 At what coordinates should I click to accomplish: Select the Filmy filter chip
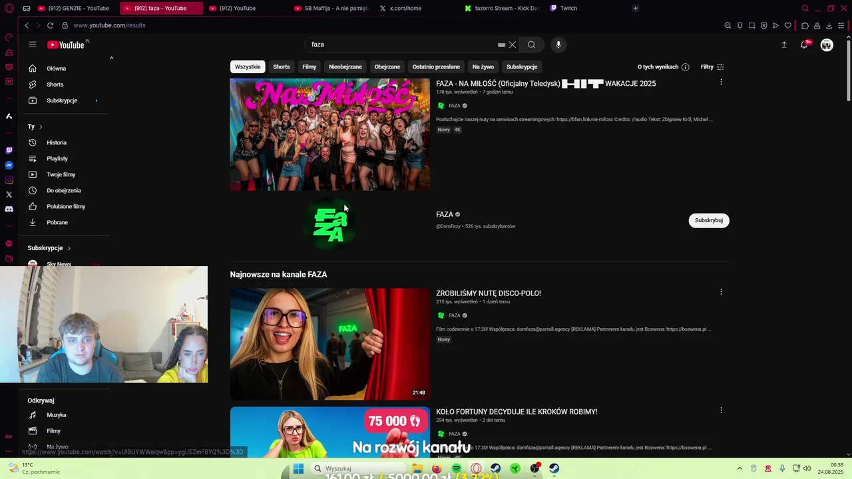point(310,67)
